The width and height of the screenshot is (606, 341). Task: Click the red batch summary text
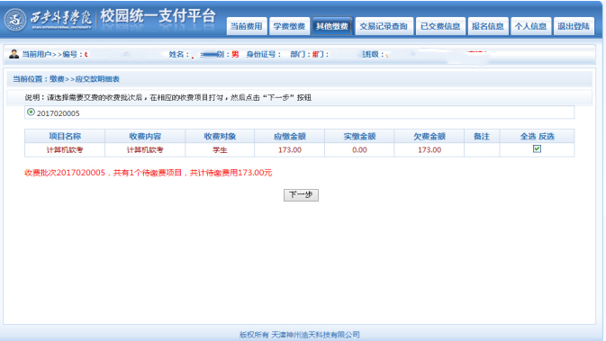click(x=149, y=173)
